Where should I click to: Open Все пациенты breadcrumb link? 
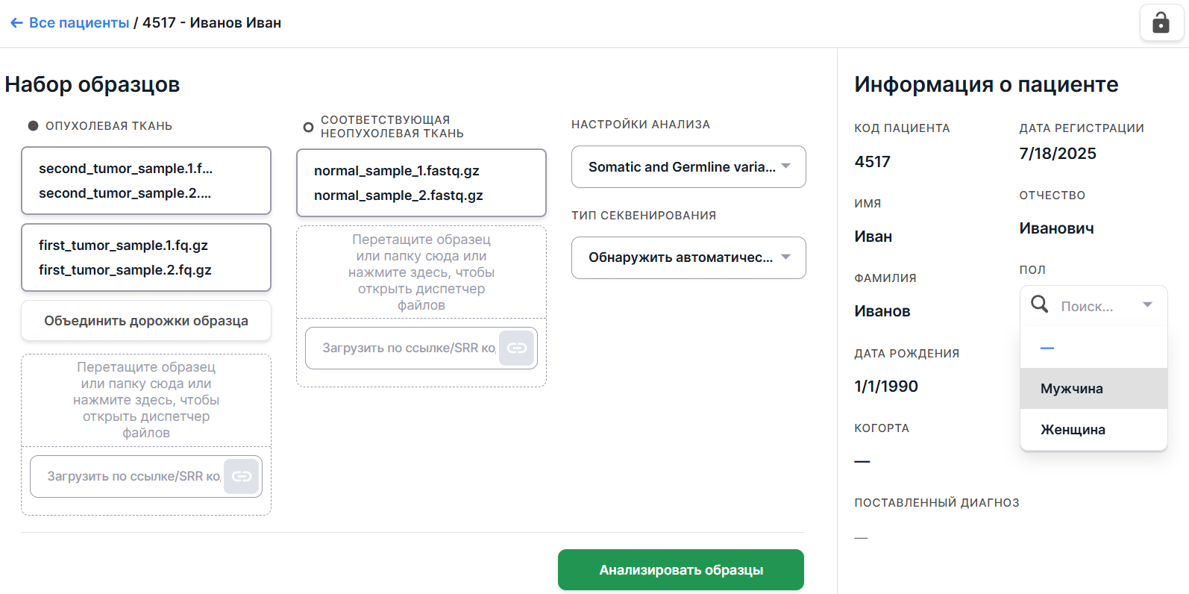79,23
